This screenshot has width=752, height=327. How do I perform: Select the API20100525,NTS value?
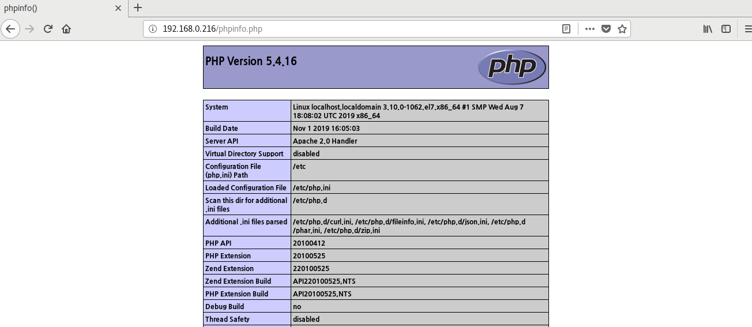tap(322, 294)
